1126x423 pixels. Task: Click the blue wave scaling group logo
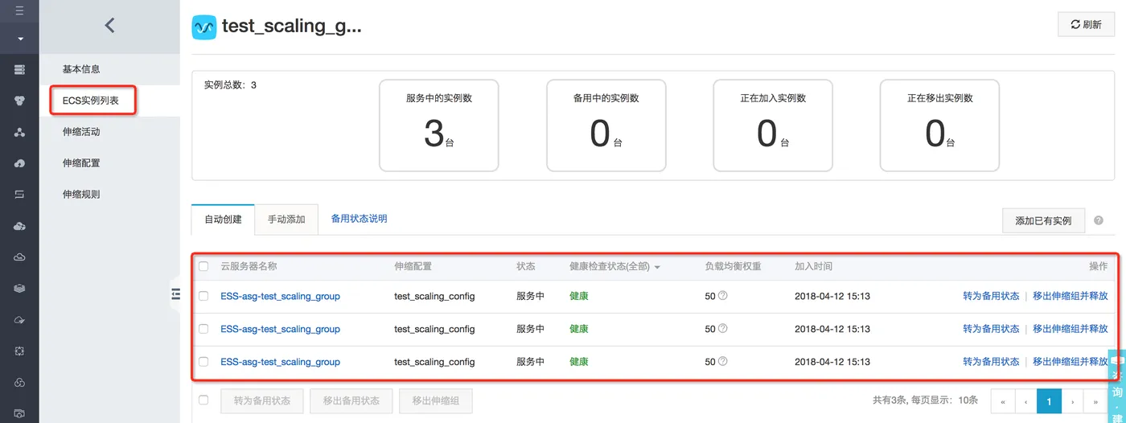(x=204, y=27)
